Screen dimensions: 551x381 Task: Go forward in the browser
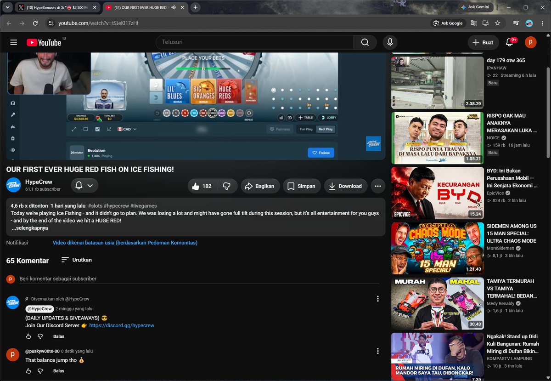pos(22,23)
